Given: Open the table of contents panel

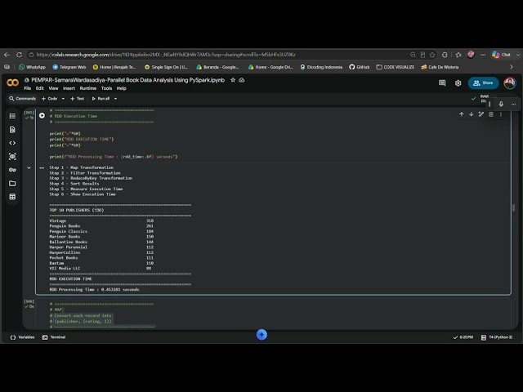Looking at the screenshot, I should [12, 116].
